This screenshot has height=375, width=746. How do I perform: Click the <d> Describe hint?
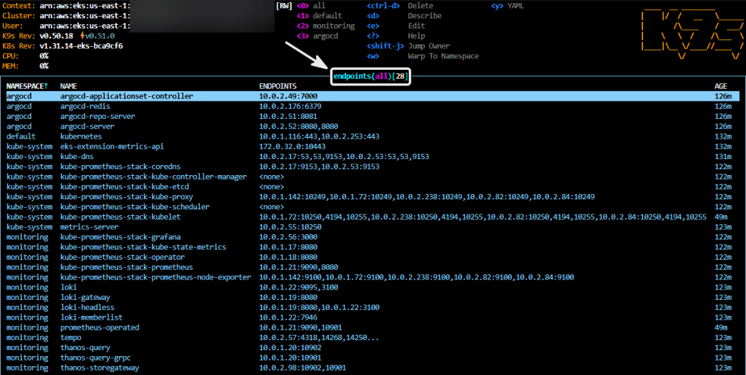[404, 15]
